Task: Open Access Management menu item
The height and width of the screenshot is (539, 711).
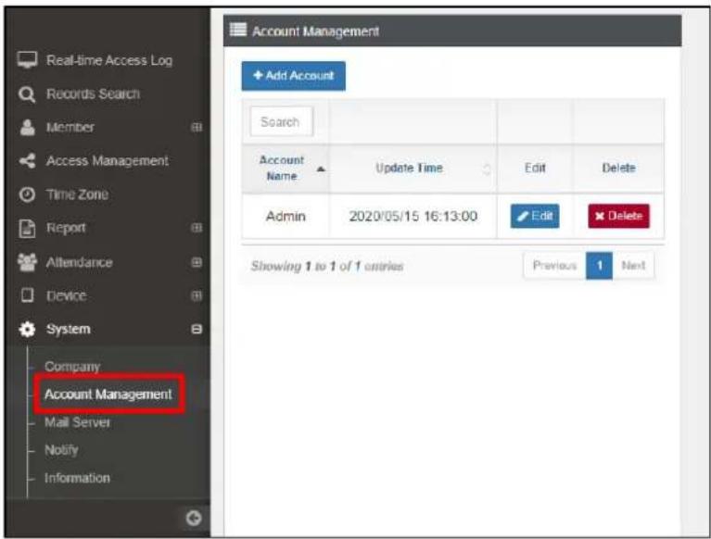Action: 108,161
